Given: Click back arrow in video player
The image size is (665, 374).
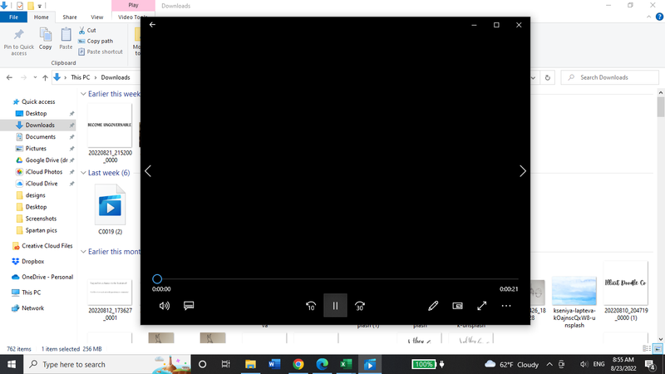Looking at the screenshot, I should click(152, 25).
